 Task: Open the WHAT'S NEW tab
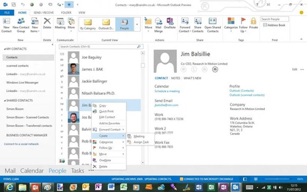(x=192, y=78)
